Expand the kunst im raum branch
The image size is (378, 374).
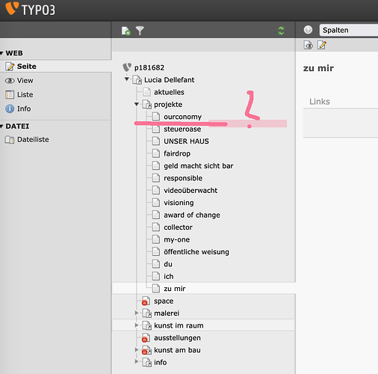pos(137,325)
